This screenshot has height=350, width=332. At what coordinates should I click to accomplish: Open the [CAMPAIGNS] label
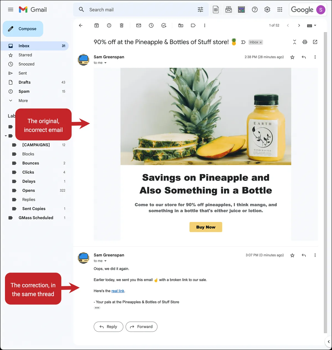pos(36,145)
